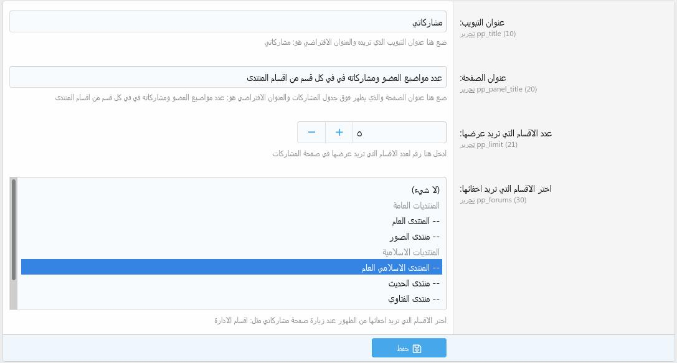The width and height of the screenshot is (677, 363).
Task: Click the المنتديات العامة group header
Action: [416, 205]
